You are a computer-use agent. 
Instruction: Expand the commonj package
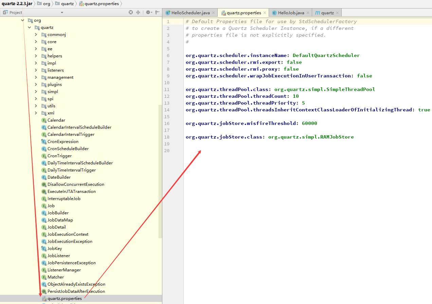click(x=36, y=35)
